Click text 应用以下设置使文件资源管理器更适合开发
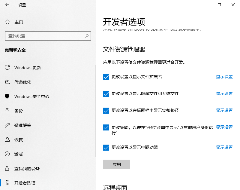240x190 pixels. point(144,62)
